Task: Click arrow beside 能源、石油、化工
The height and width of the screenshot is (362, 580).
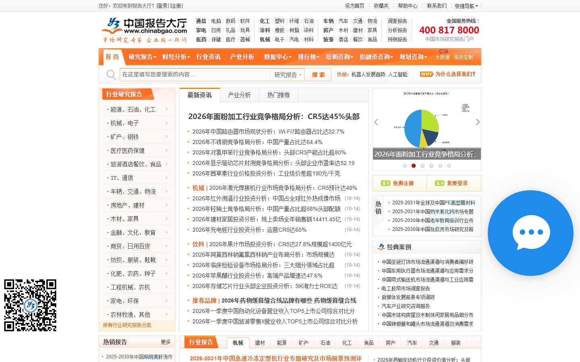Action: [166, 109]
